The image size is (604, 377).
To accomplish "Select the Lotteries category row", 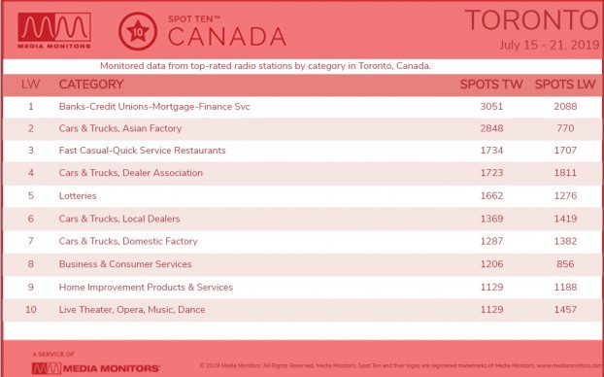I will click(302, 196).
